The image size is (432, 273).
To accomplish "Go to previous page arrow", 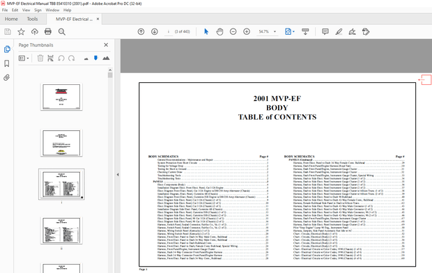I will (141, 31).
